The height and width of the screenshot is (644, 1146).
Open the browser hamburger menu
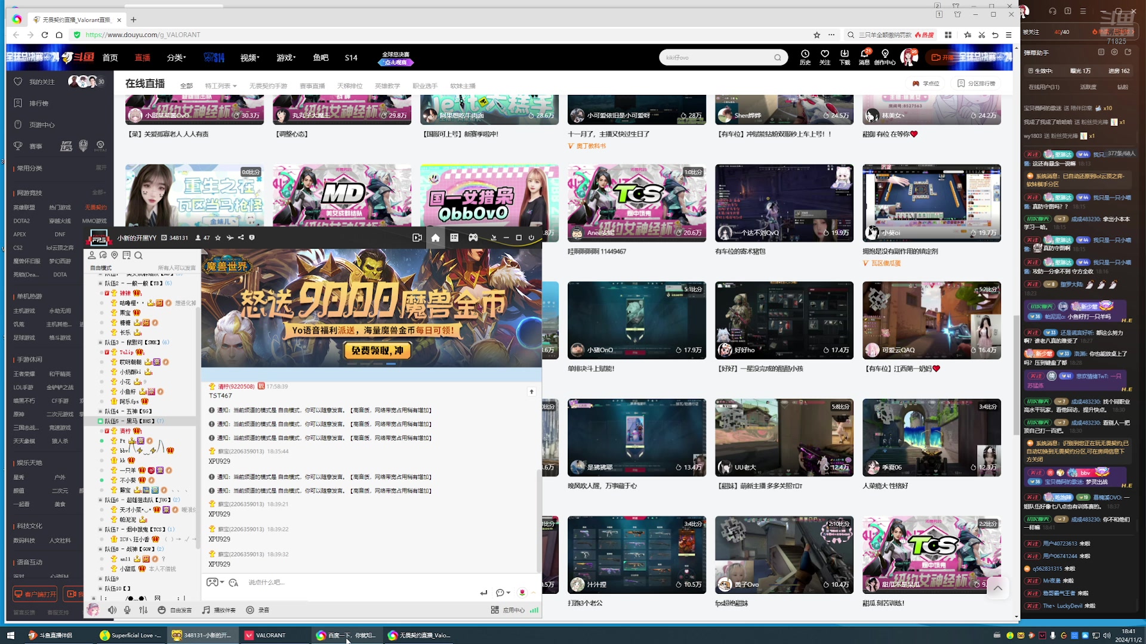click(x=1009, y=35)
